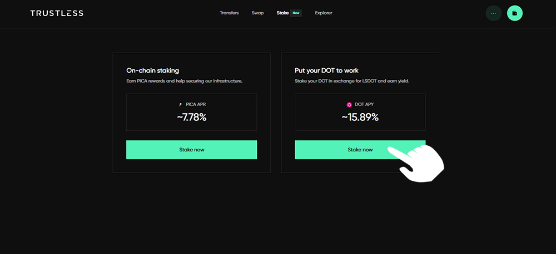
Task: Click the Put your DOT to work heading
Action: [326, 70]
